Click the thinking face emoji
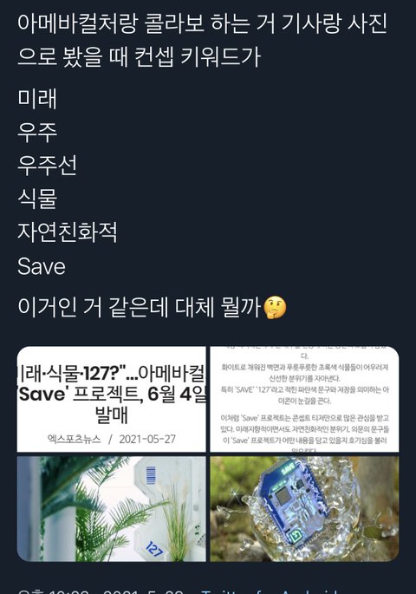The image size is (416, 594). [x=275, y=308]
